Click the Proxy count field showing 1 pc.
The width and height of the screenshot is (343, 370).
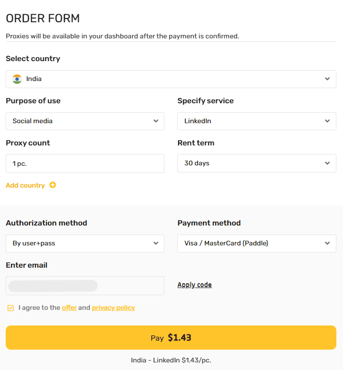[x=85, y=163]
